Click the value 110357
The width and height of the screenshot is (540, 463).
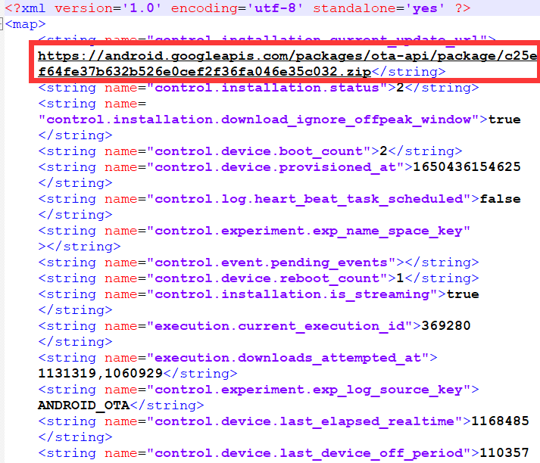(x=504, y=452)
